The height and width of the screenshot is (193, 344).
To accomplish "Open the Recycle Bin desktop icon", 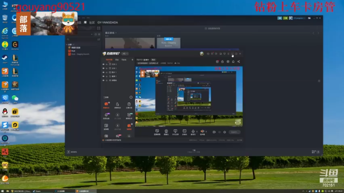I will [5, 19].
